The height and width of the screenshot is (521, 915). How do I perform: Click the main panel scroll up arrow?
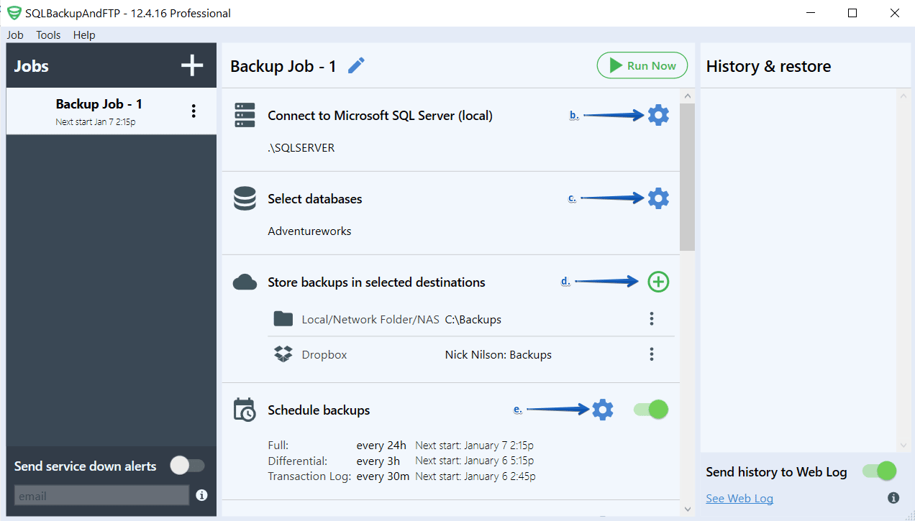tap(687, 96)
